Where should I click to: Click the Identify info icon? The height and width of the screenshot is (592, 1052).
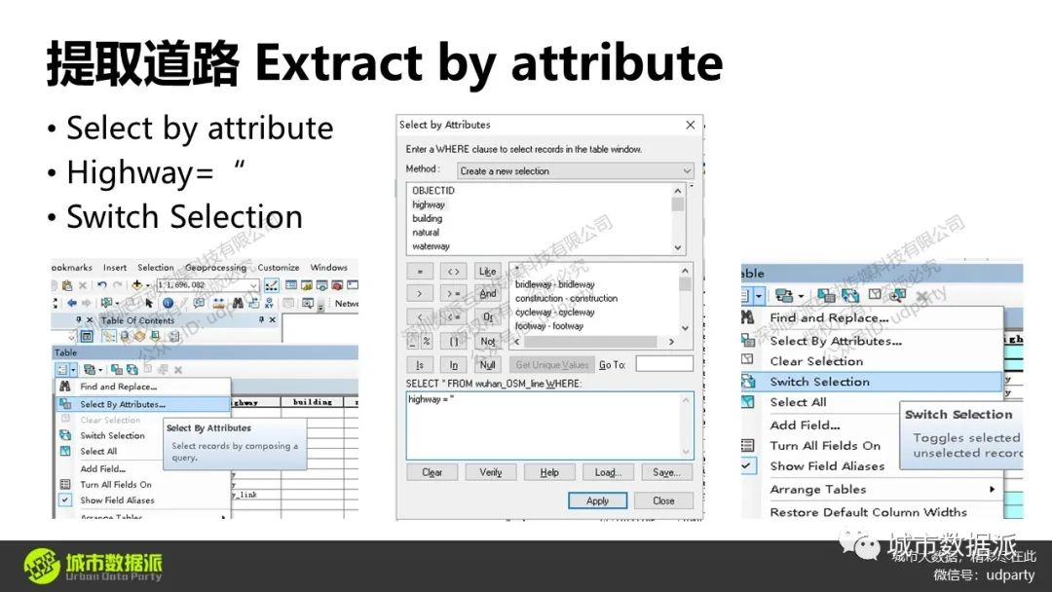coord(169,303)
